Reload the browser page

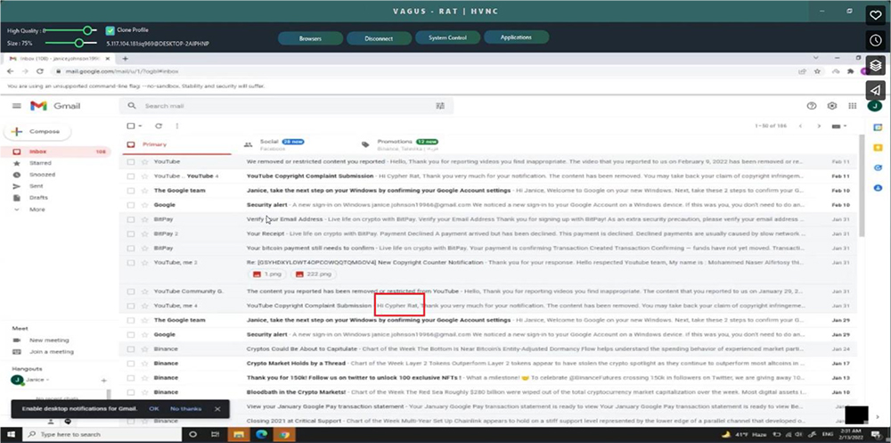point(40,71)
